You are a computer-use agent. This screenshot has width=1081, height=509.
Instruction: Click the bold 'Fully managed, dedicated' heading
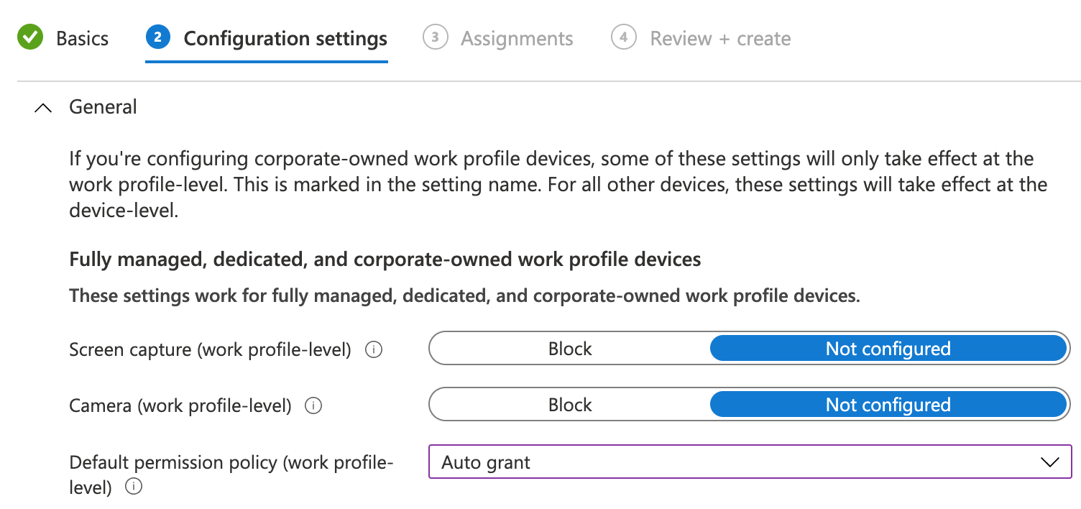pyautogui.click(x=385, y=259)
